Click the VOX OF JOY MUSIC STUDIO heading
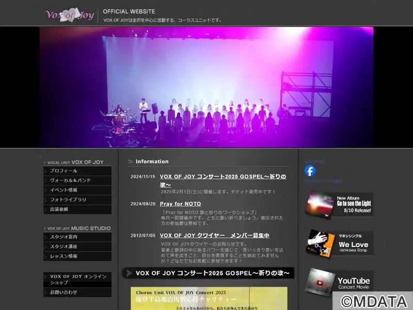 [x=77, y=228]
